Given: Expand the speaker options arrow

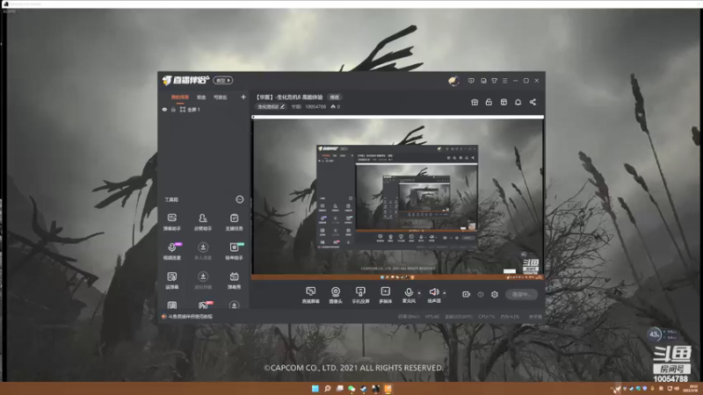Looking at the screenshot, I should coord(445,293).
